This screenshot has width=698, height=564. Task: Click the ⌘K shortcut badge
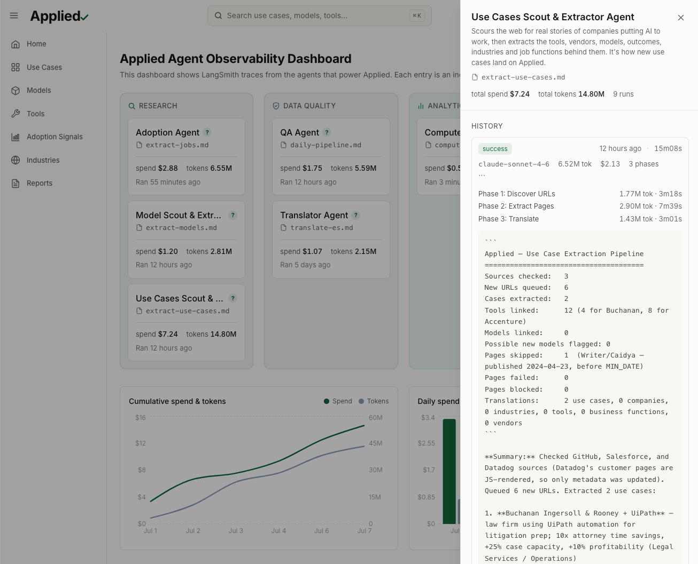pyautogui.click(x=417, y=16)
